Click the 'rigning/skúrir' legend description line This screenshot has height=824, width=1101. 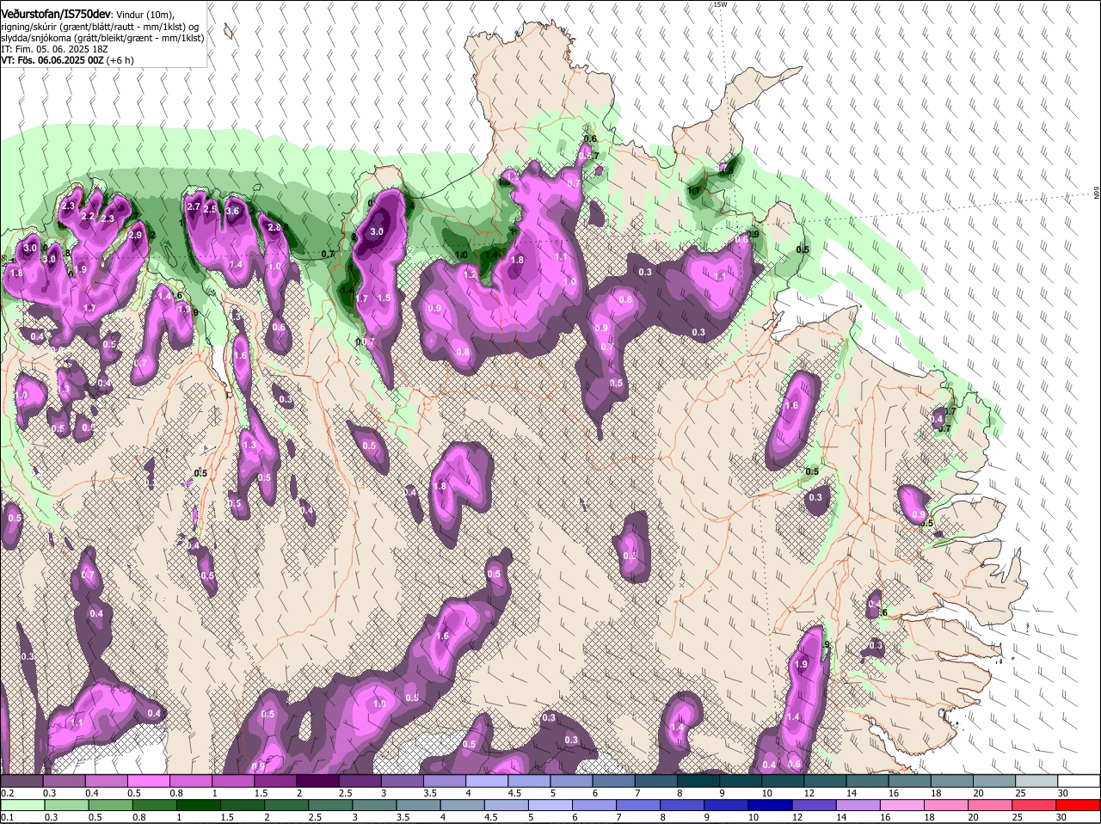pyautogui.click(x=100, y=27)
